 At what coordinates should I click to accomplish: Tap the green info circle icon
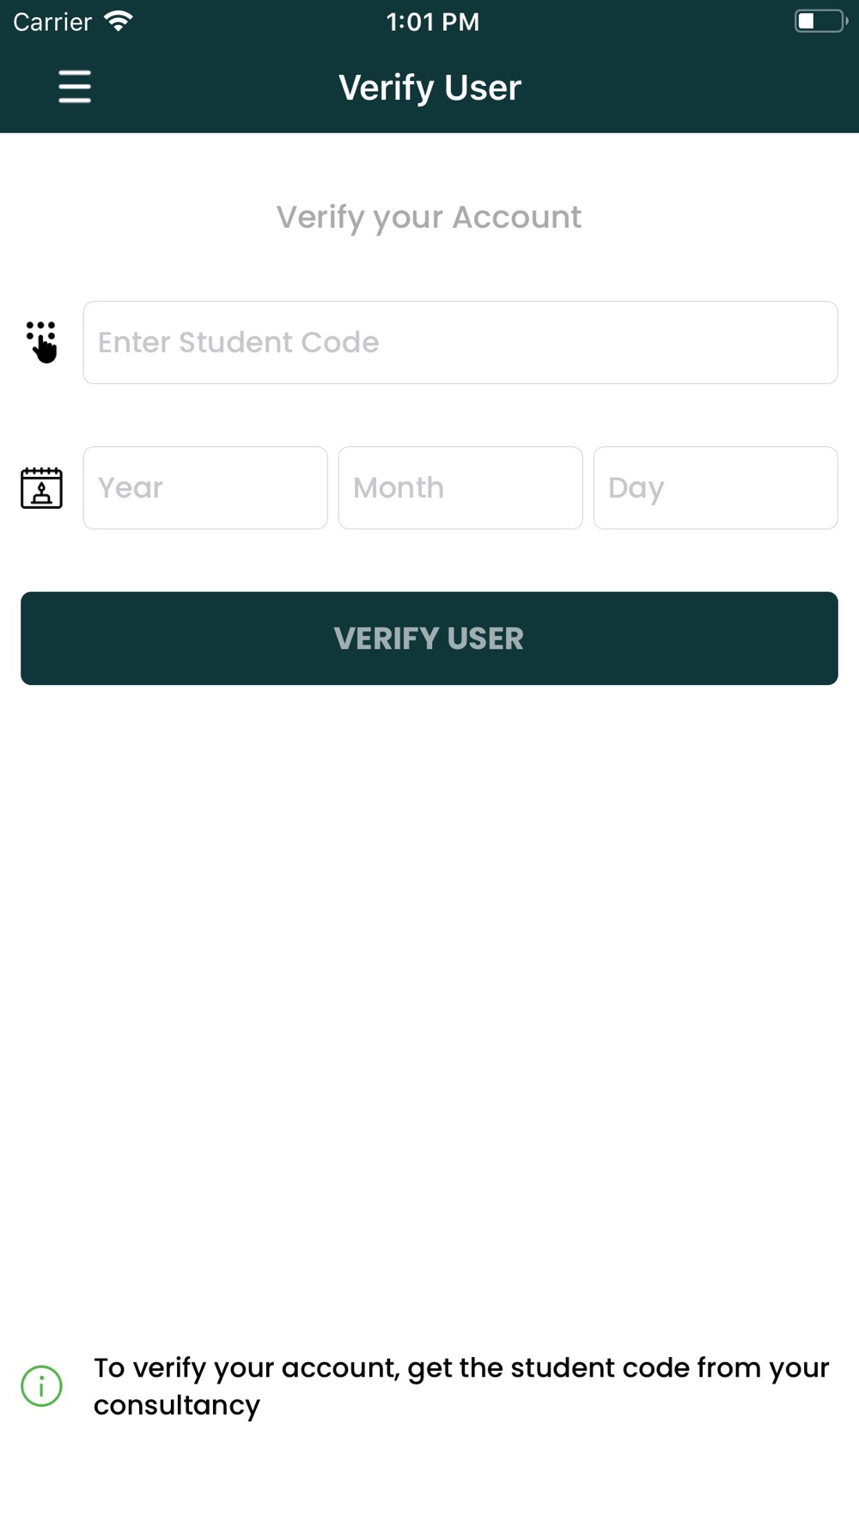tap(41, 1385)
